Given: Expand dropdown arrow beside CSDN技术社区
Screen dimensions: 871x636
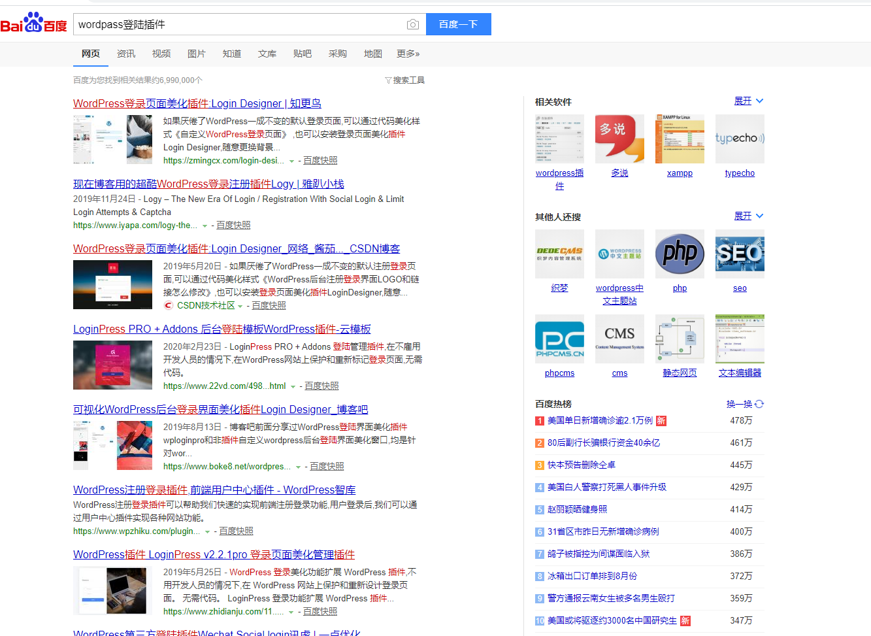Looking at the screenshot, I should click(240, 306).
